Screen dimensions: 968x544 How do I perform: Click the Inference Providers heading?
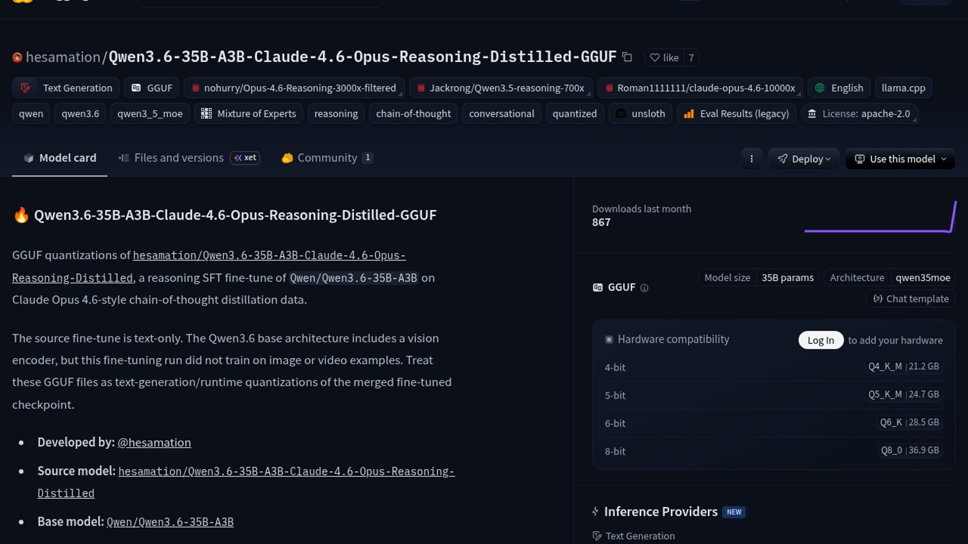pos(660,512)
